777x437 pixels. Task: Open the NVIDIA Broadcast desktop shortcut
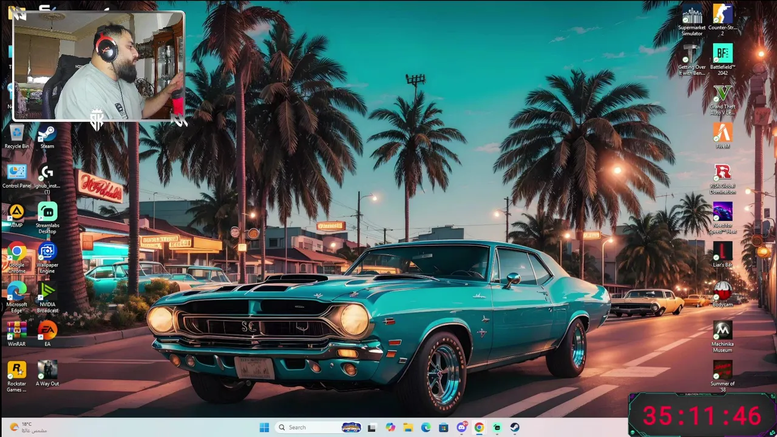(x=47, y=297)
